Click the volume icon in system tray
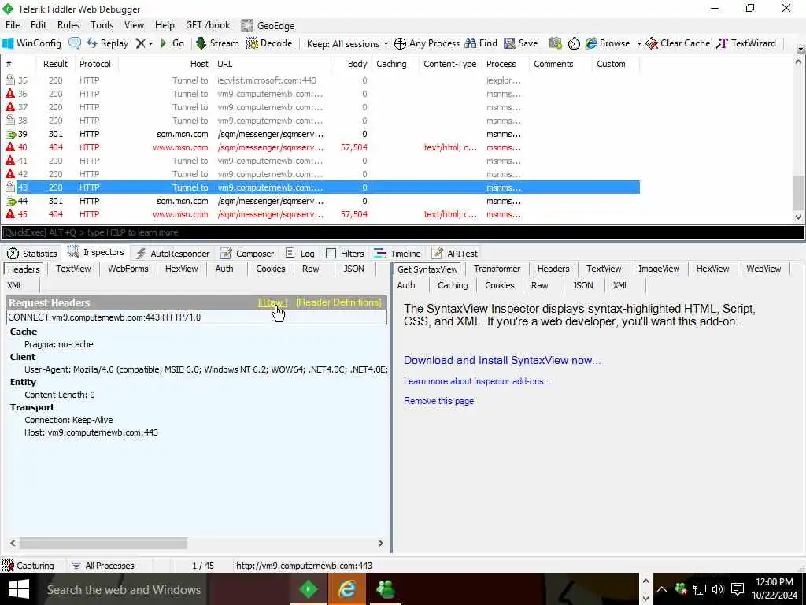806x605 pixels. tap(718, 589)
